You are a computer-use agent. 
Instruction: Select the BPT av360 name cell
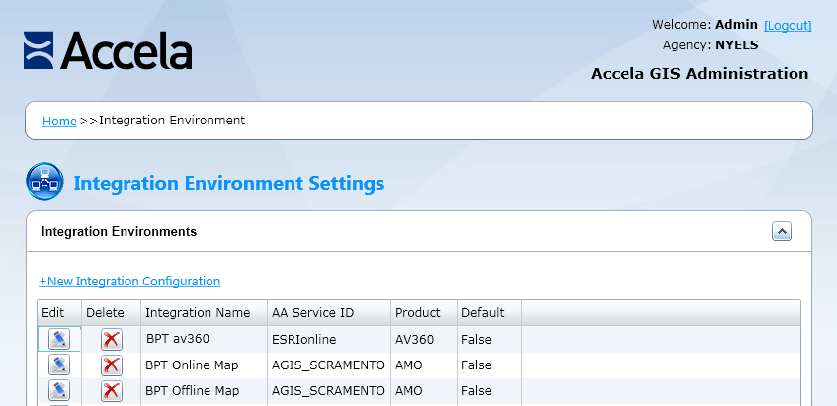pos(179,339)
